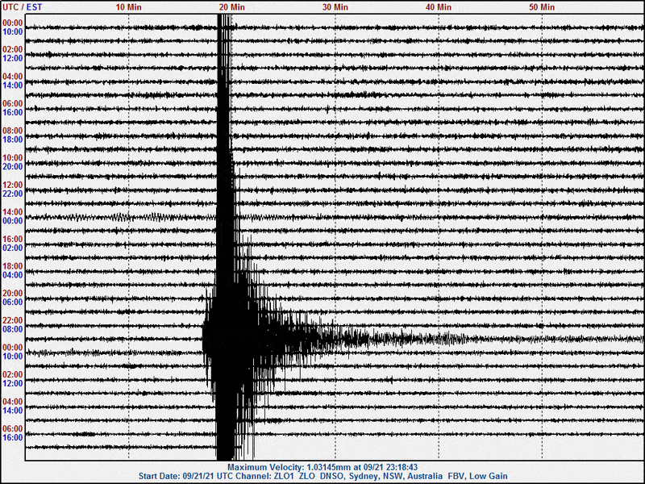Click the red 08:00 UTC time label
This screenshot has width=645, height=484.
(13, 131)
